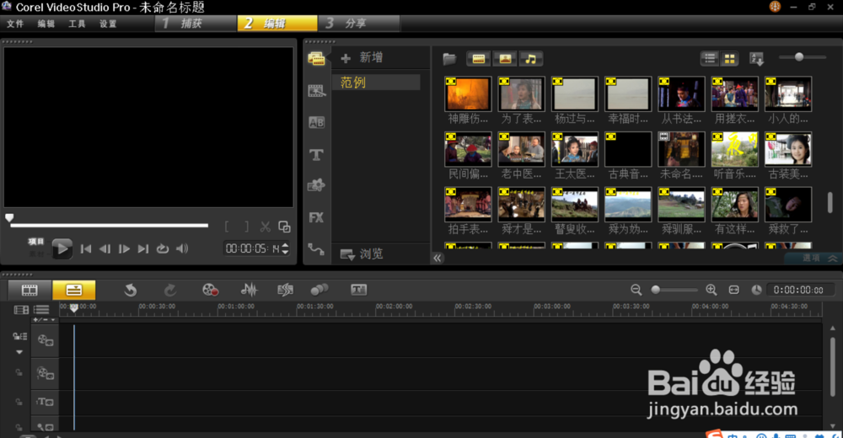Viewport: 843px width, 438px height.
Task: Switch to the 1 捕获 step tab
Action: tap(196, 23)
